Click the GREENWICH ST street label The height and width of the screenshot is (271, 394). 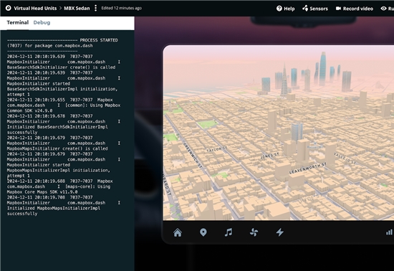click(193, 156)
